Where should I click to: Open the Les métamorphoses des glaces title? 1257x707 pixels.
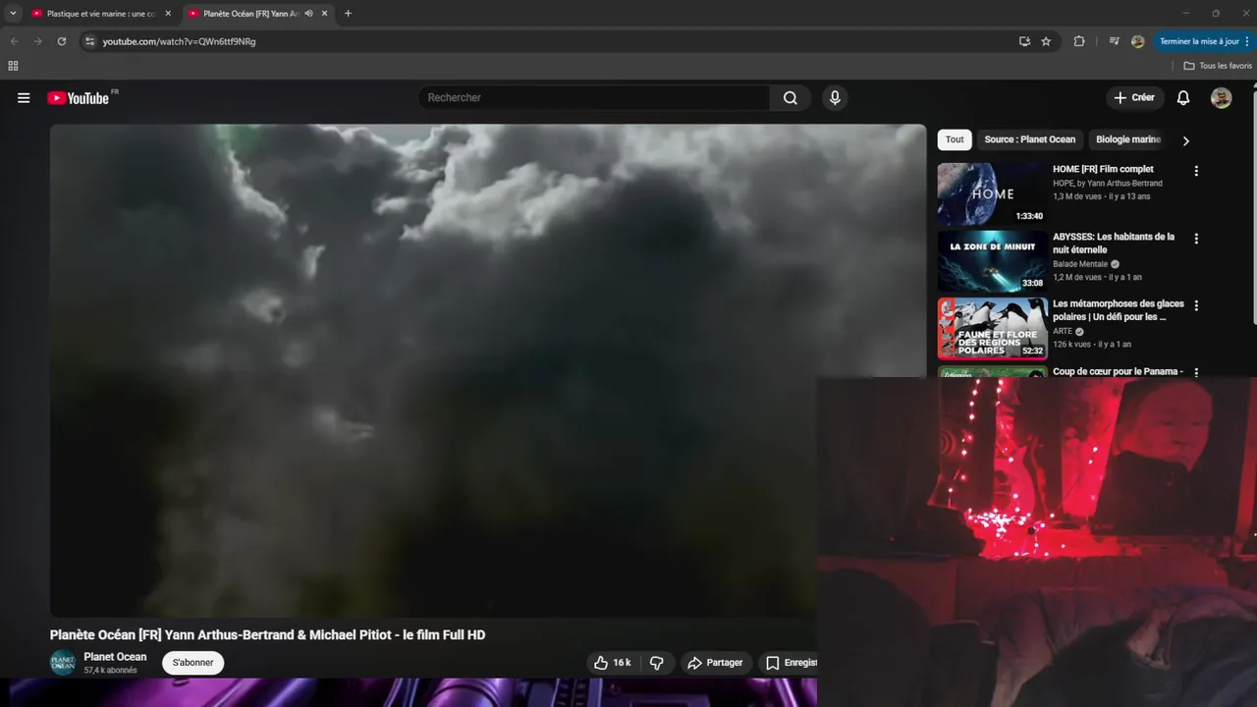click(x=1119, y=310)
